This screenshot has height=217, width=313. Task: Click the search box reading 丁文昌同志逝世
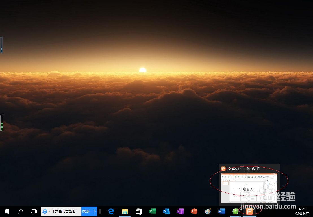(64, 211)
